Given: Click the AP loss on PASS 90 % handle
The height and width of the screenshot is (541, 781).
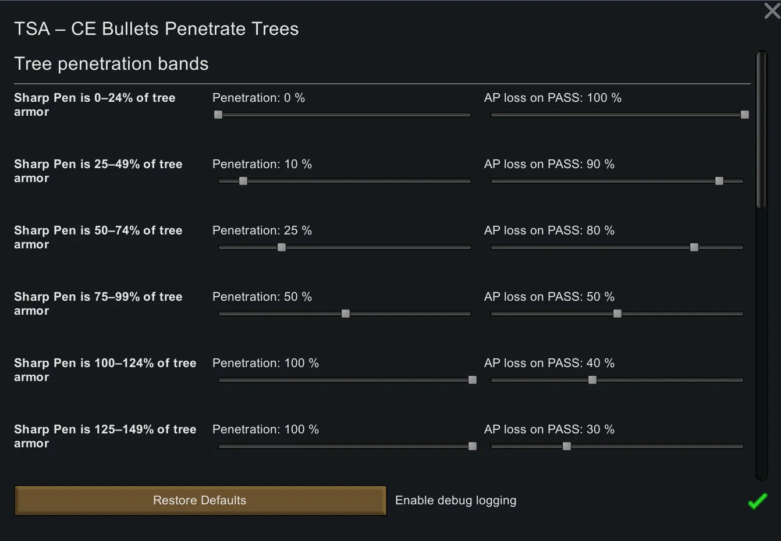Looking at the screenshot, I should click(719, 181).
